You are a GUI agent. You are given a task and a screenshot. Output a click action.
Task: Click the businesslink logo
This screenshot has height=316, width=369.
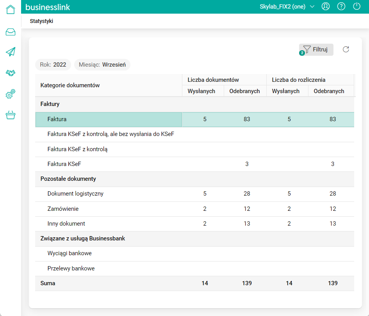[x=48, y=7]
